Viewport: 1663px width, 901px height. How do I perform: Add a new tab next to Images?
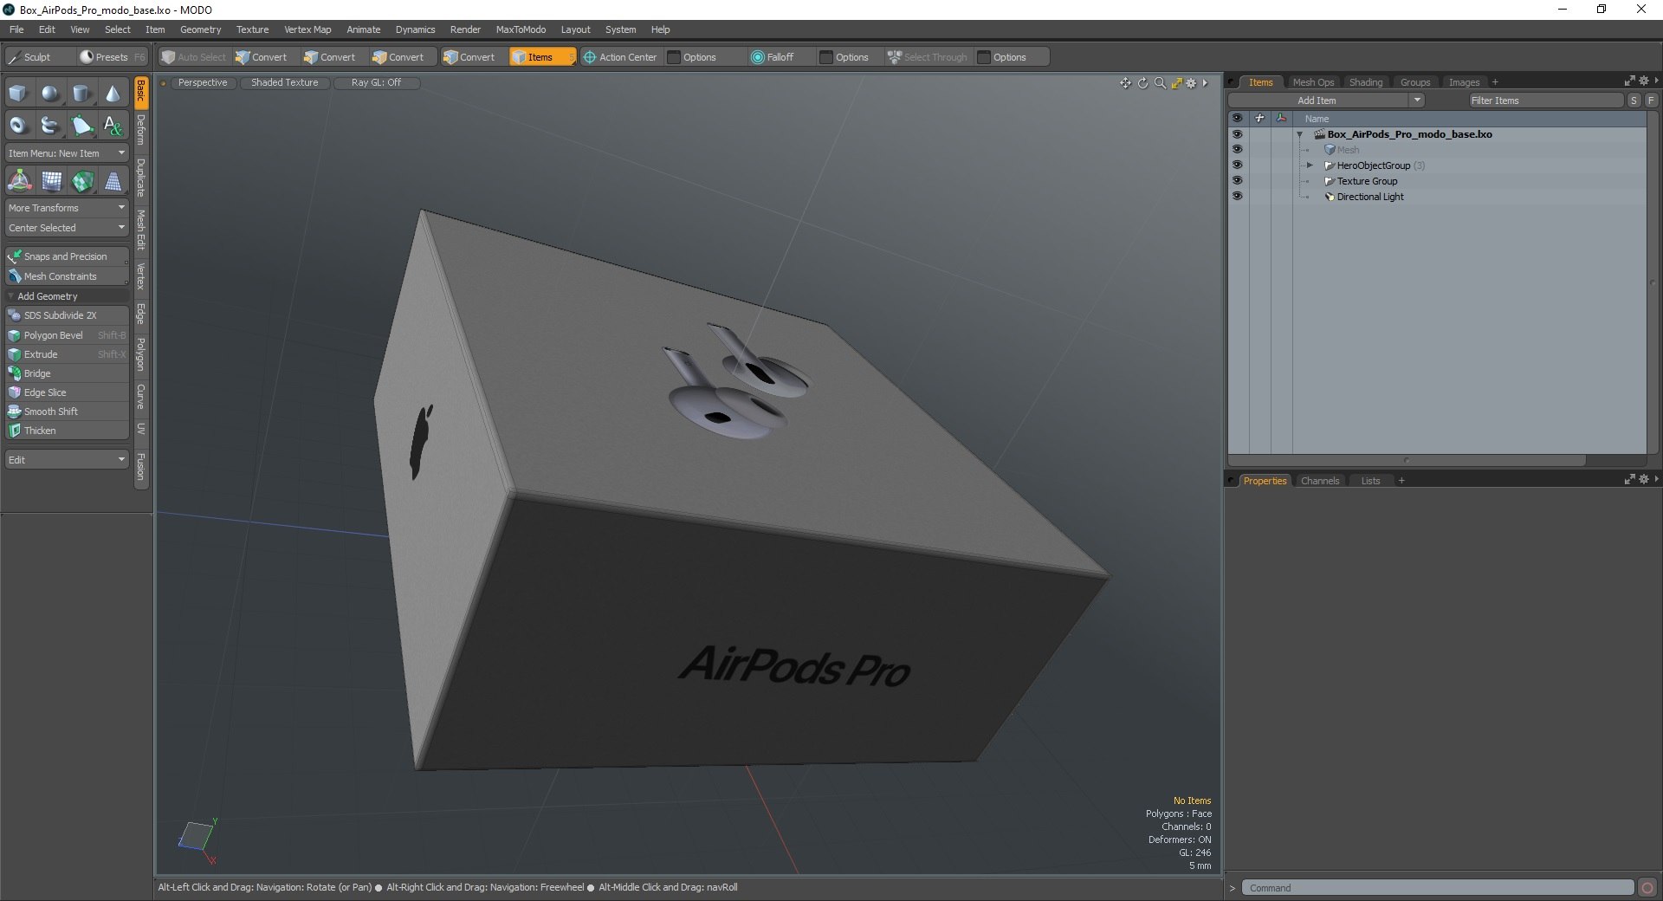coord(1495,82)
